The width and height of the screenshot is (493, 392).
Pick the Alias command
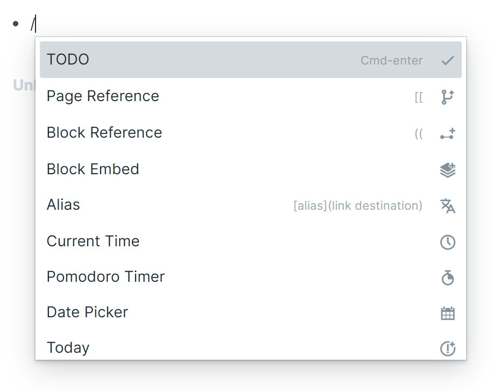point(64,205)
